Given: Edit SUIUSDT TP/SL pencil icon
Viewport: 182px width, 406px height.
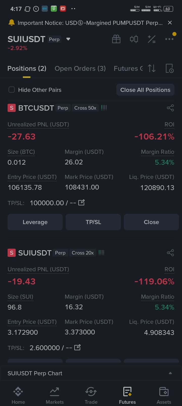Looking at the screenshot, I should click(x=77, y=347).
